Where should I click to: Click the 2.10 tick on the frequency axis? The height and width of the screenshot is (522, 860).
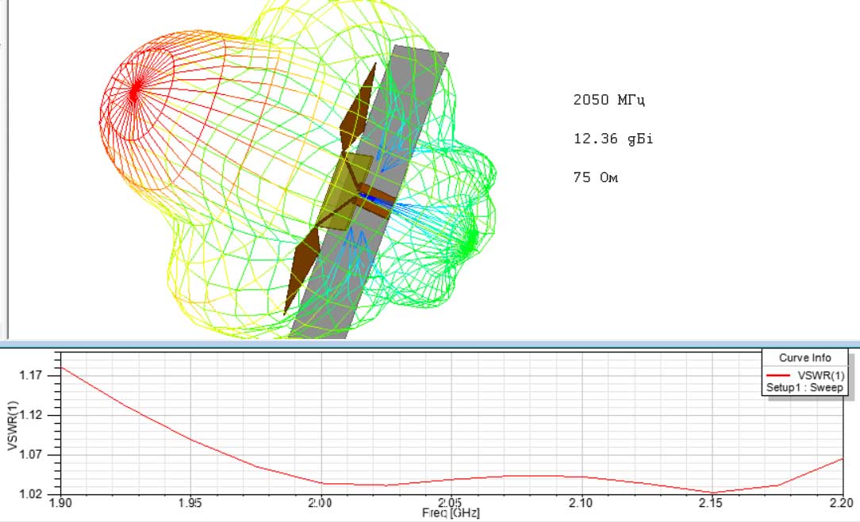582,503
